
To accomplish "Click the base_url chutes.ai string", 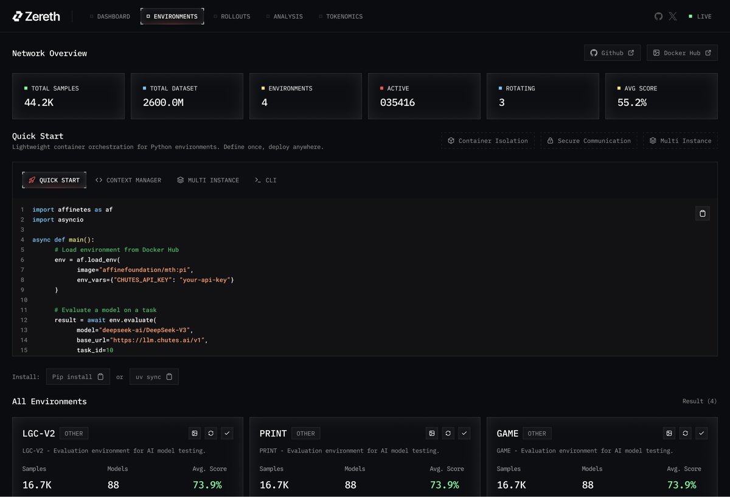I will (x=157, y=340).
